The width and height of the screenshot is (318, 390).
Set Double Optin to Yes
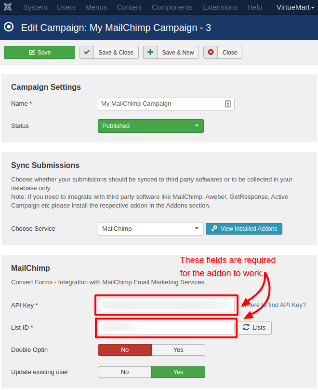tap(178, 350)
